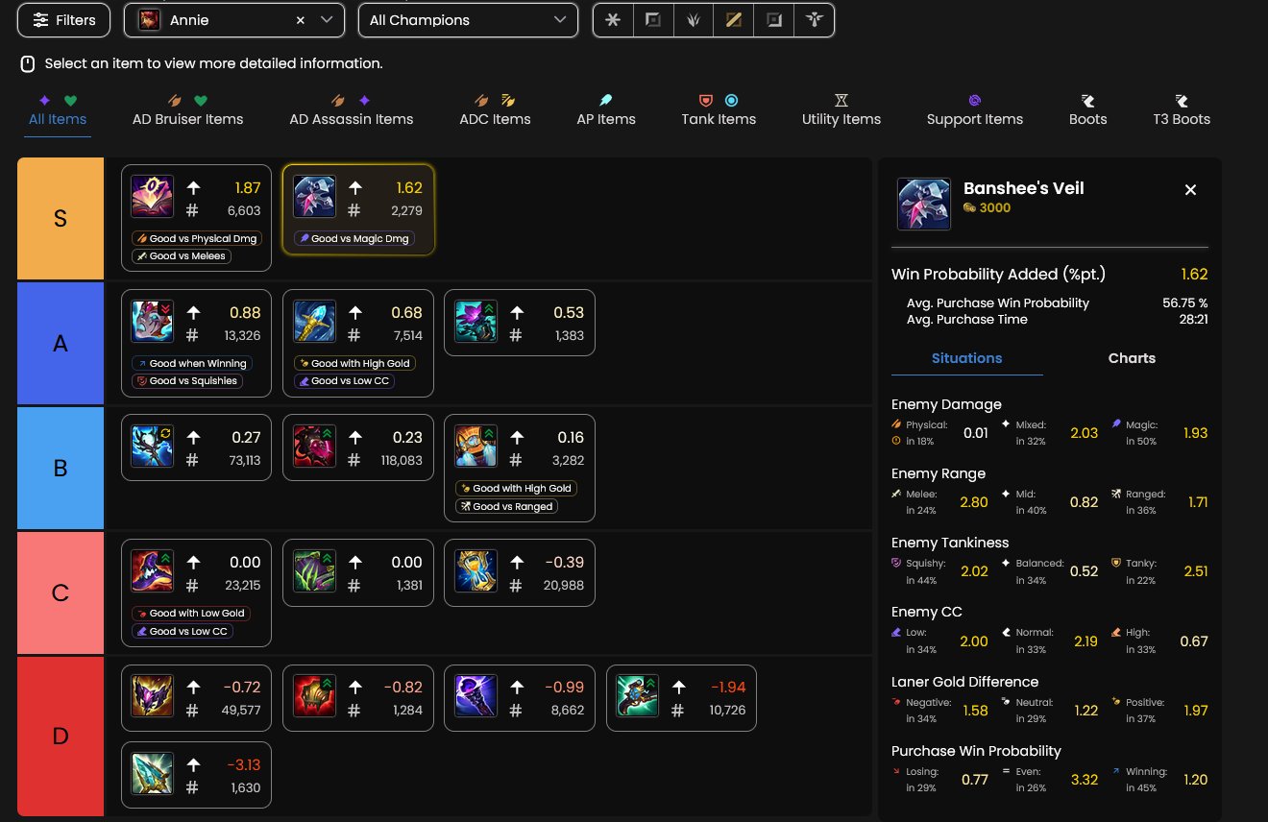Click the orange S tier label
1268x822 pixels.
coord(61,218)
